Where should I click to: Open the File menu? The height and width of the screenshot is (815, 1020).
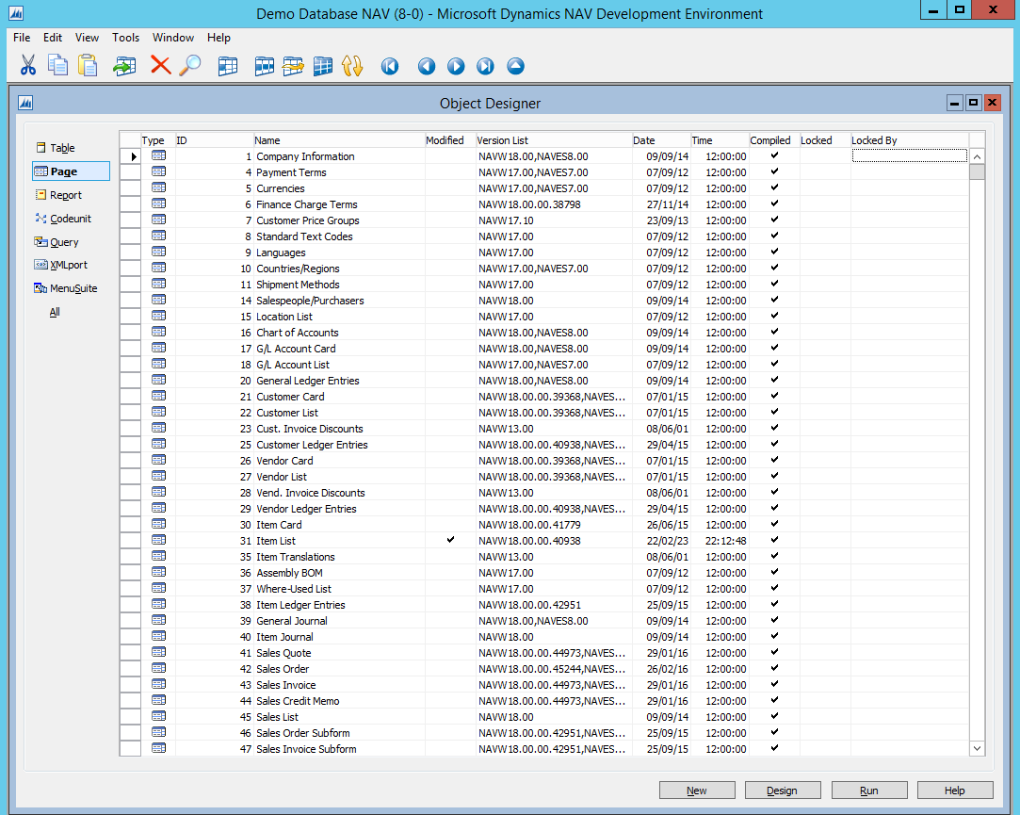[22, 37]
